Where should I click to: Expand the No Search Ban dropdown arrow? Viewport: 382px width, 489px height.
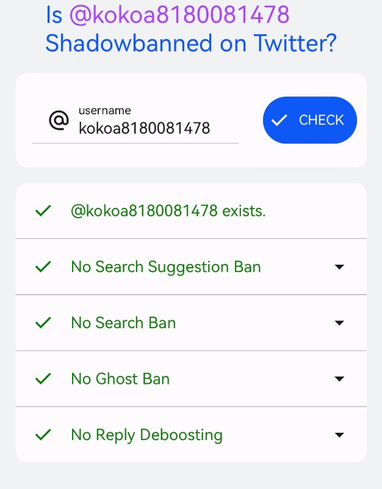click(x=339, y=323)
